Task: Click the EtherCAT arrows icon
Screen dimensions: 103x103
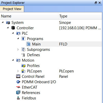Action: [x=18, y=87]
